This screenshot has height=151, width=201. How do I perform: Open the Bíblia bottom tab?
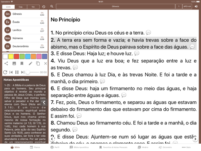15,147
